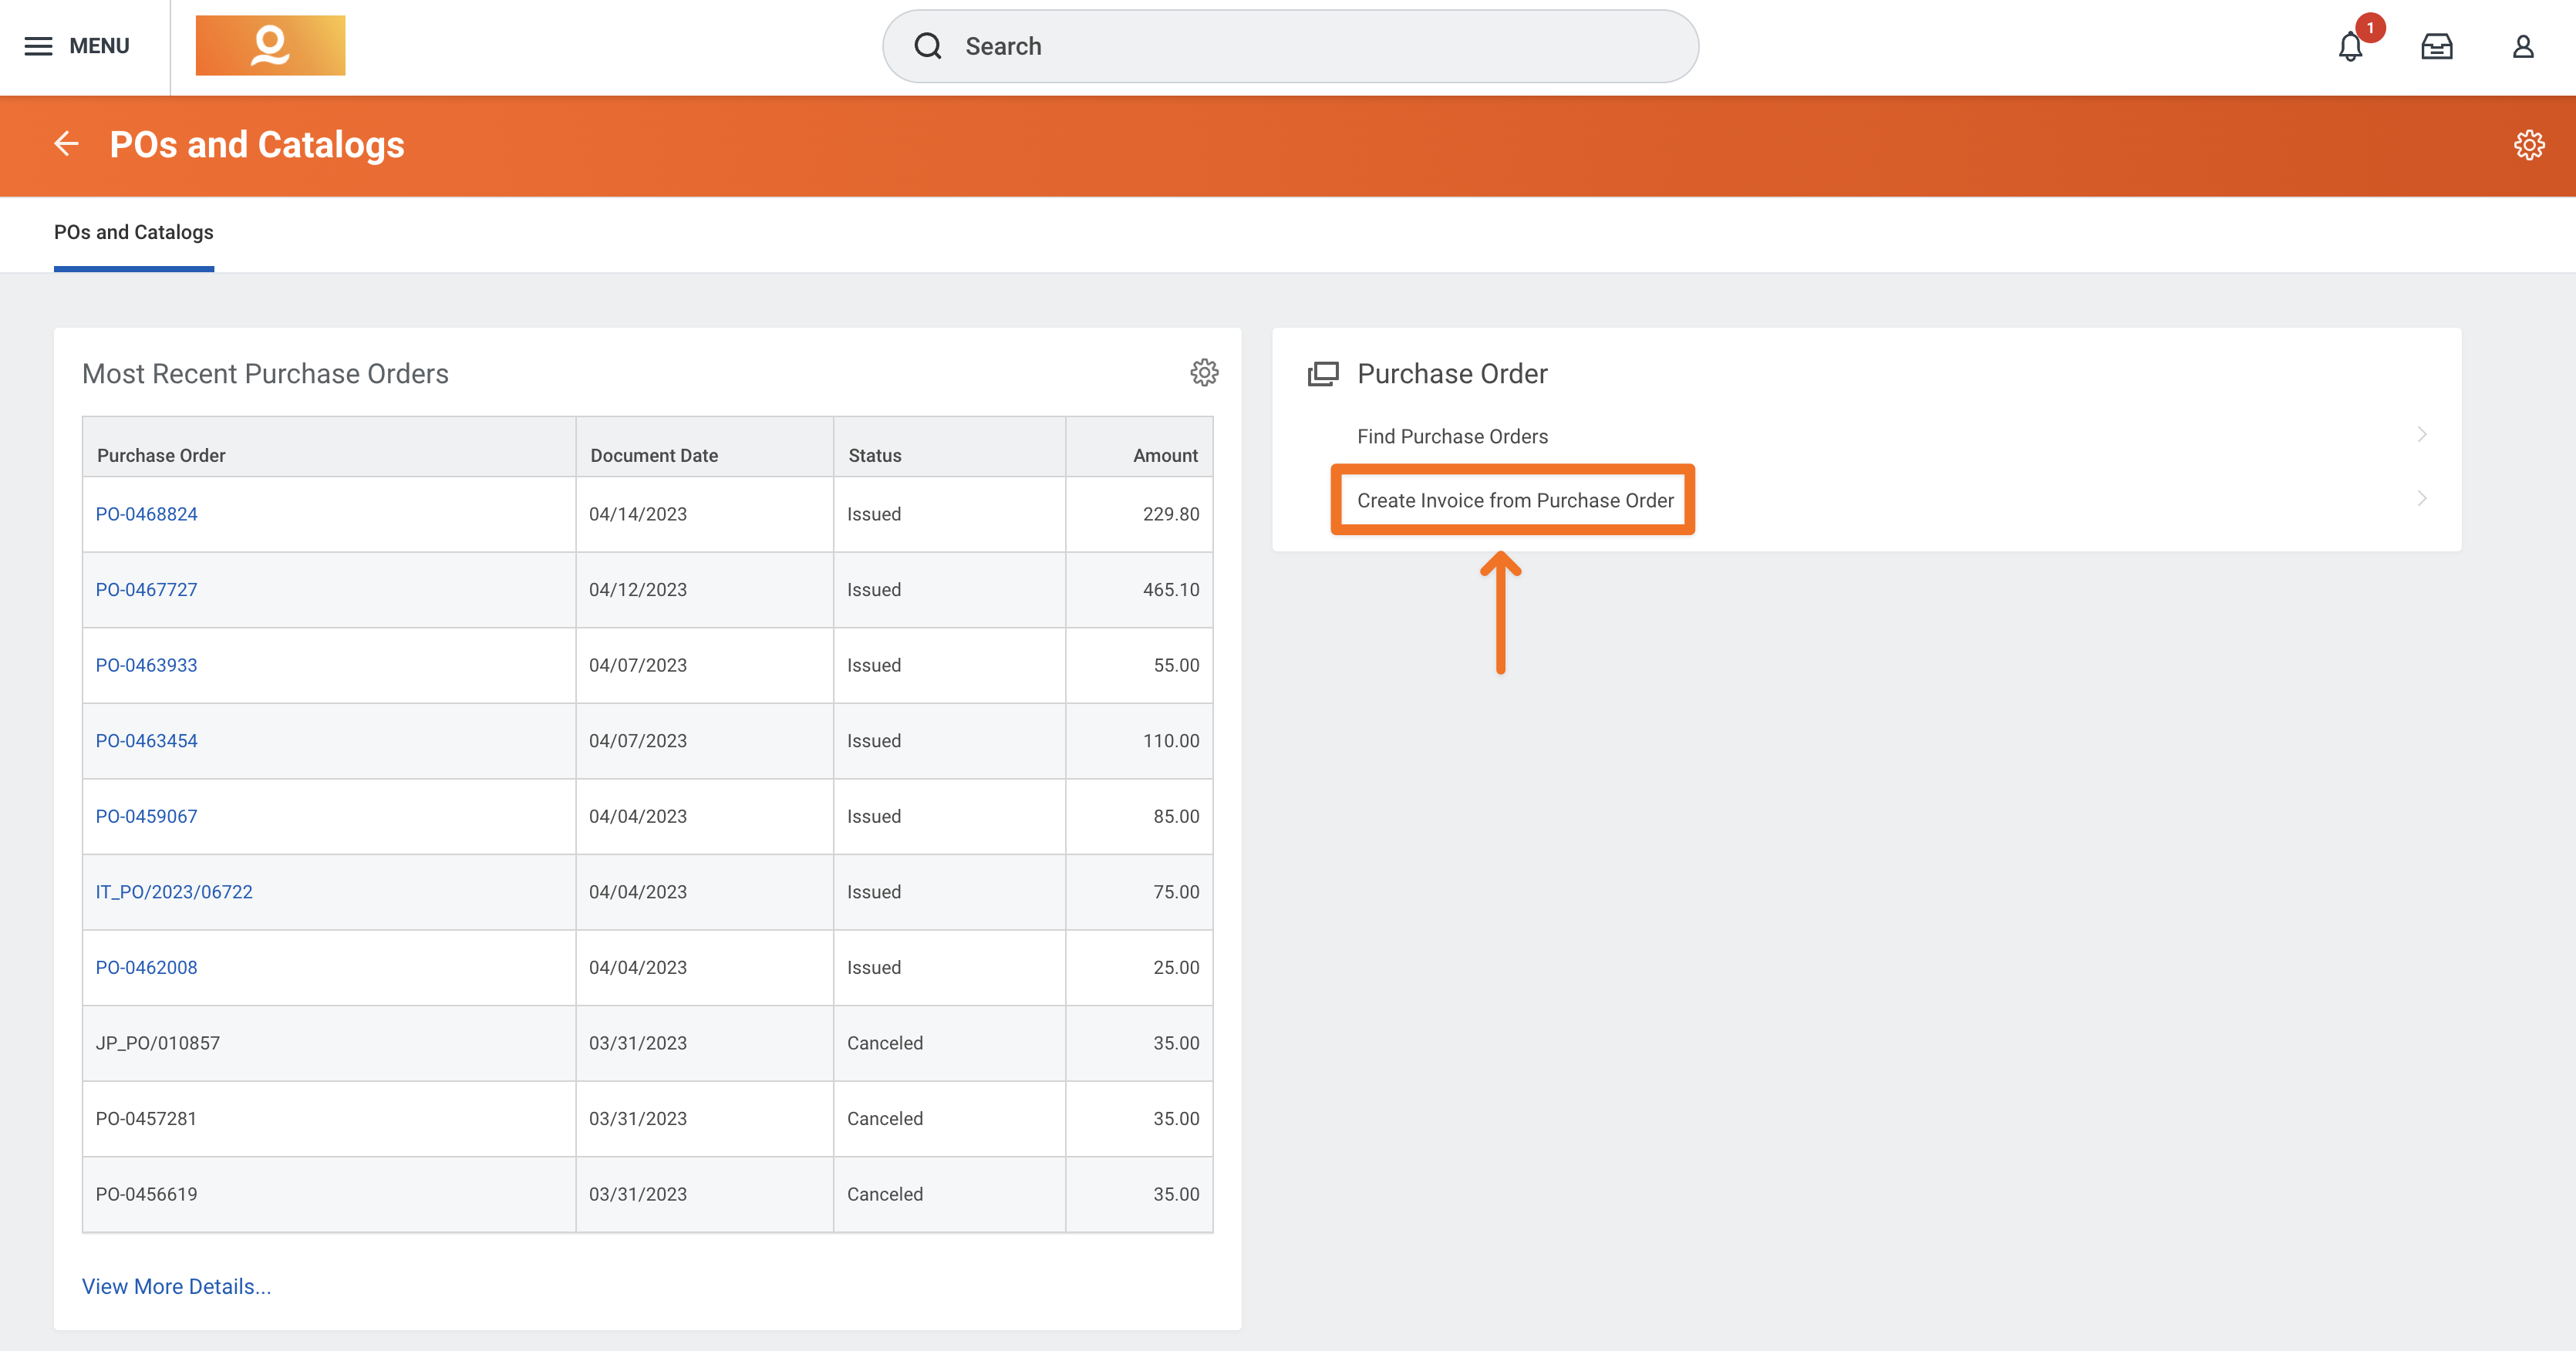Open the inbox tray icon
This screenshot has width=2576, height=1351.
2436,46
